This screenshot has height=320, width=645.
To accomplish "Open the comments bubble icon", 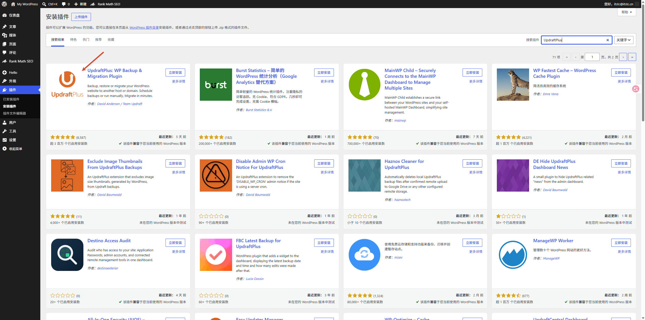I will tap(64, 4).
